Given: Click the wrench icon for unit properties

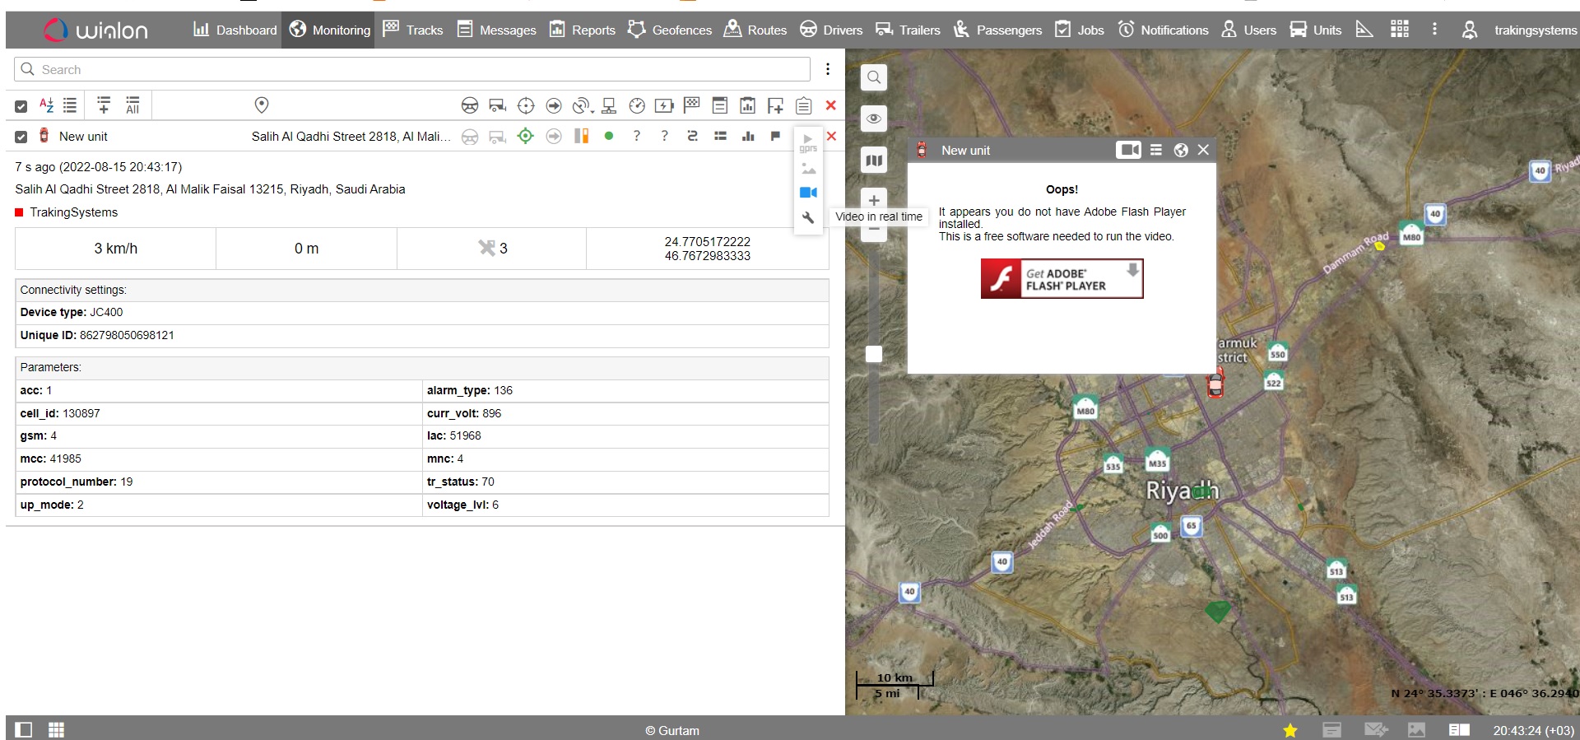Looking at the screenshot, I should (808, 218).
